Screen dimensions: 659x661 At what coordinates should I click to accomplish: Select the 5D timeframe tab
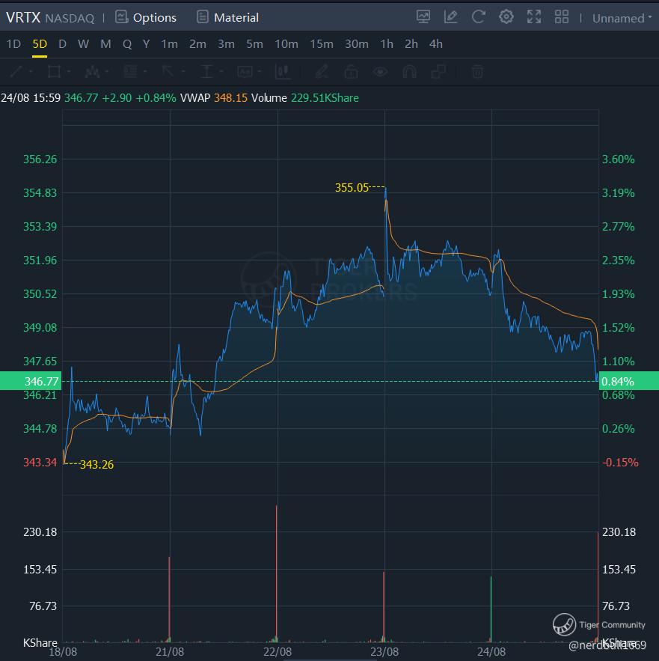[40, 44]
